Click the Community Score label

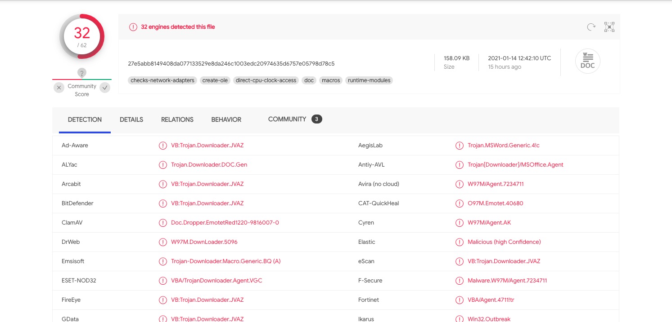82,90
